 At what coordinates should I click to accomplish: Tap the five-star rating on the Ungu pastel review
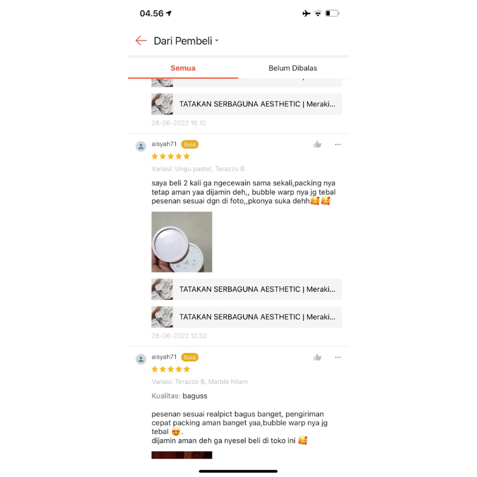[x=171, y=156]
